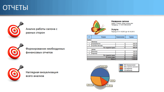Image resolution: width=164 pixels, height=92 pixels.
Task: Click the 'Итого' row label
Action: point(113,59)
